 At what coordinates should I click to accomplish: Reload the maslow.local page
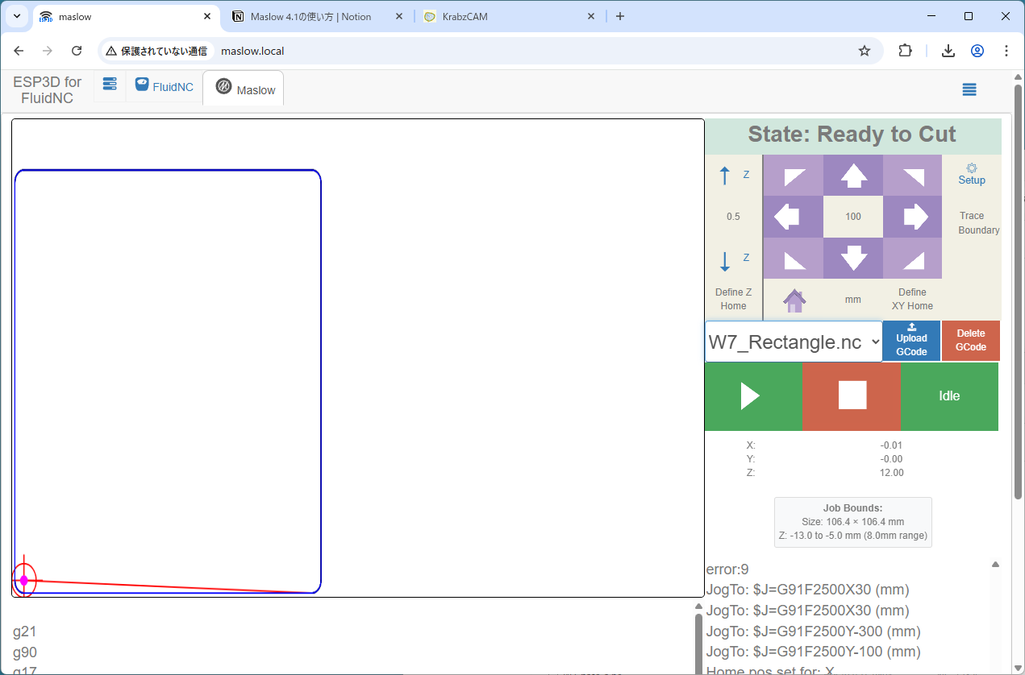(x=77, y=51)
